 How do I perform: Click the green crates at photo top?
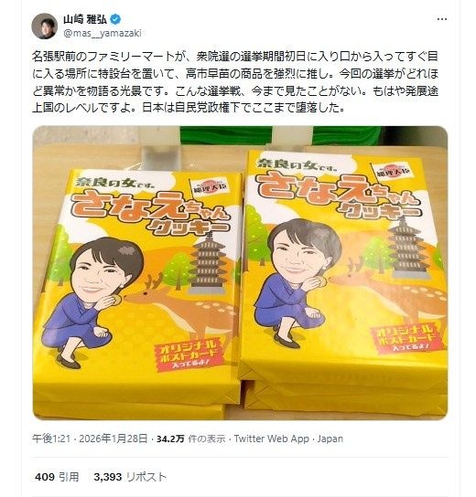(281, 135)
